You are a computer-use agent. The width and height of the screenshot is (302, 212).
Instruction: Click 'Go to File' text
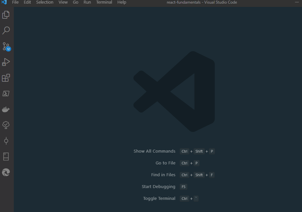click(x=165, y=163)
